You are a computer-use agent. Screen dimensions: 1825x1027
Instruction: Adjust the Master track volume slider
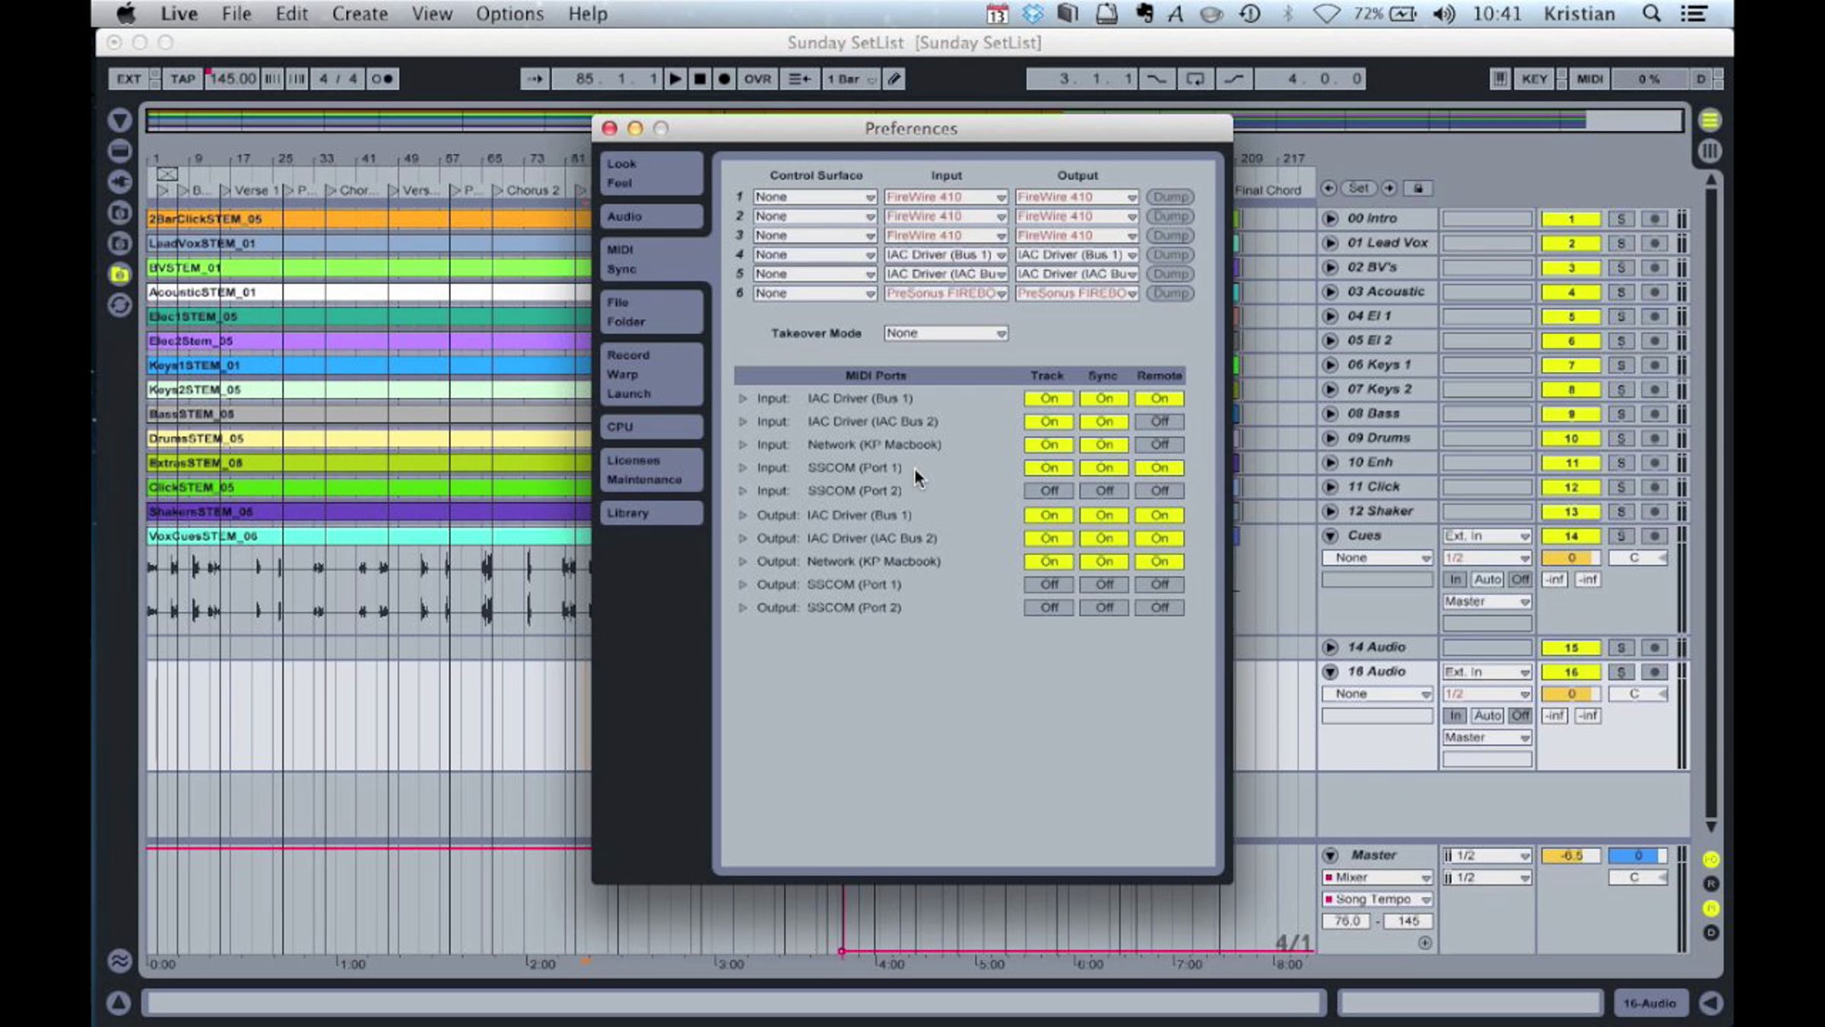tap(1570, 856)
